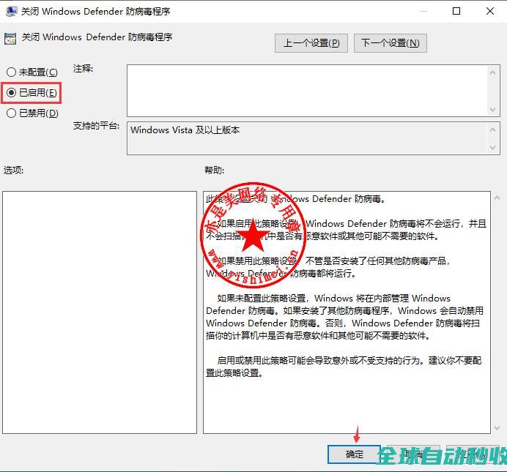Click the policy setting icon beside the heading
507x472 pixels.
(11, 37)
